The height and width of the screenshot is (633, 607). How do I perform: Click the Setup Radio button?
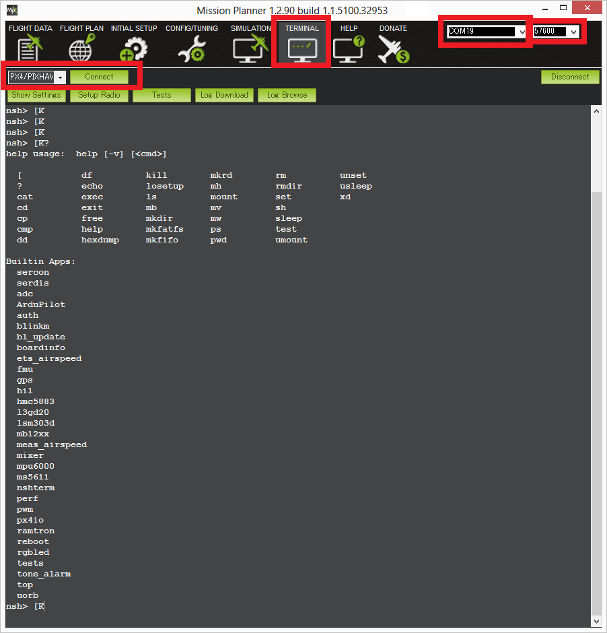pyautogui.click(x=99, y=95)
